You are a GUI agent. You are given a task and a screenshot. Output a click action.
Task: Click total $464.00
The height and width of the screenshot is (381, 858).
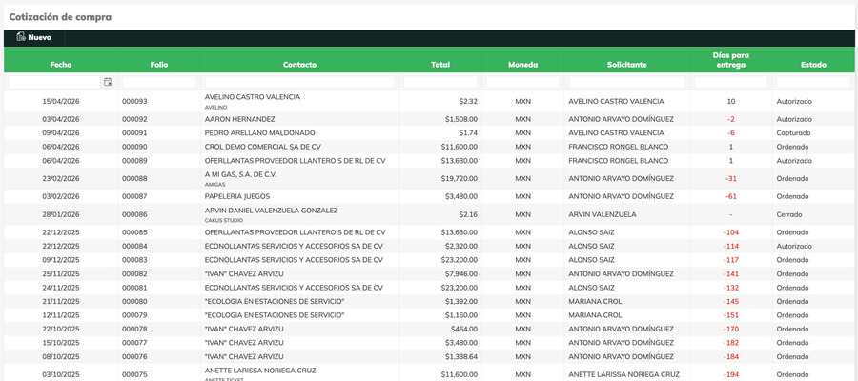[x=464, y=329]
